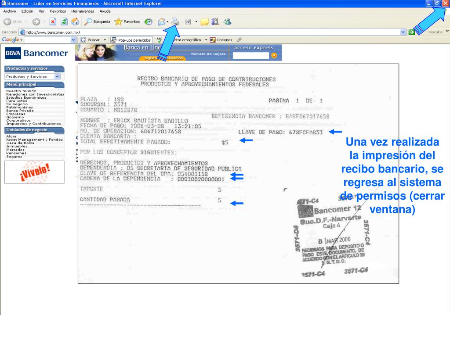Viewport: 450px width, 337px height.
Task: Open the Nuestro mundo link
Action: (x=21, y=91)
